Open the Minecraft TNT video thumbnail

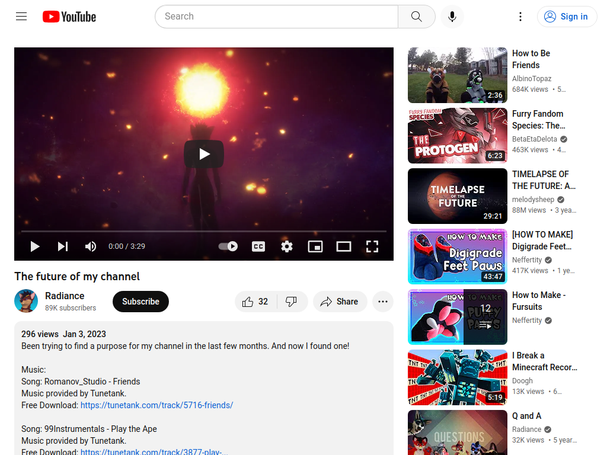tap(458, 377)
